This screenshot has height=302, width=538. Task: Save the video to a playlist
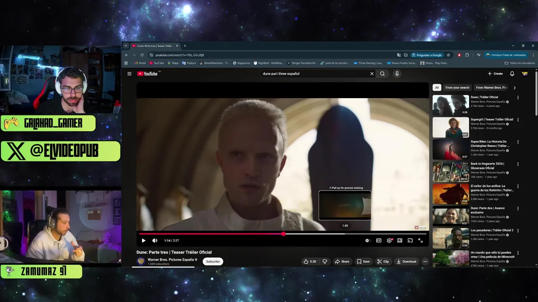tap(364, 262)
